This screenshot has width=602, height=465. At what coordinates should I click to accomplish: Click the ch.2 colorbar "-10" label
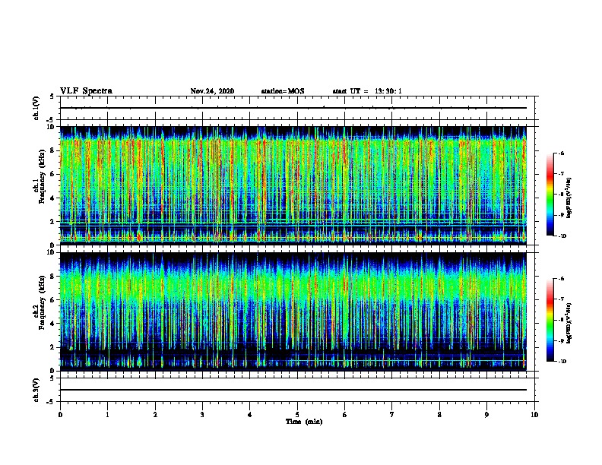tap(562, 362)
